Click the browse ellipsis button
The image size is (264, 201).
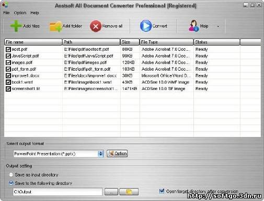tap(111, 192)
